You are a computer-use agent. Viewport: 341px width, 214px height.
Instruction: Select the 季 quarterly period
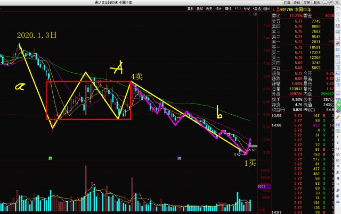coord(338,196)
